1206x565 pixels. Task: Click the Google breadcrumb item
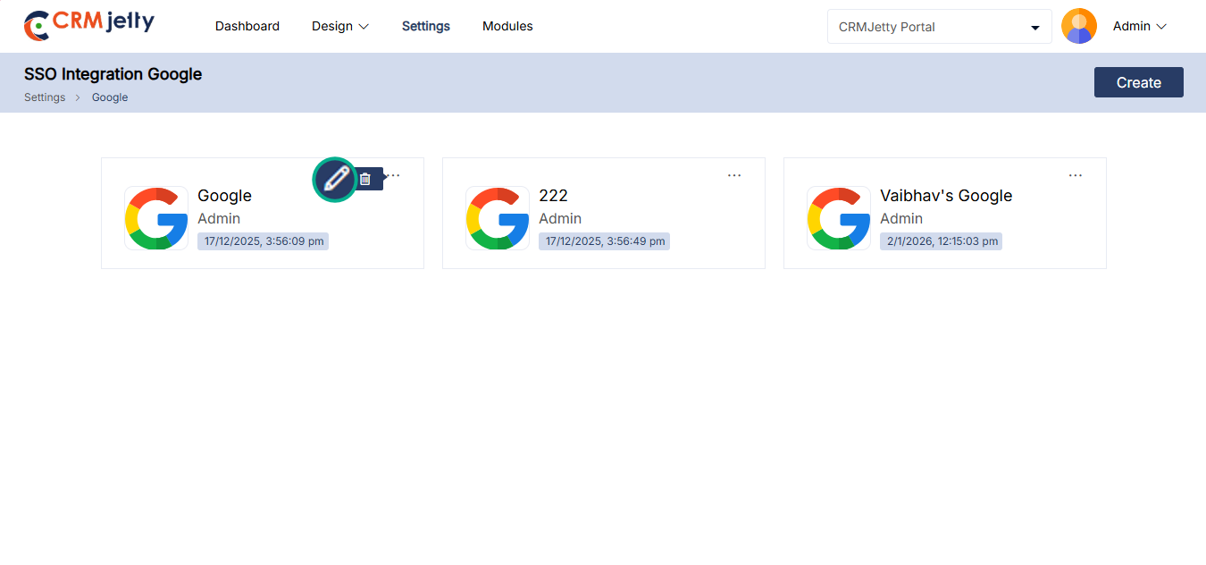pyautogui.click(x=110, y=97)
